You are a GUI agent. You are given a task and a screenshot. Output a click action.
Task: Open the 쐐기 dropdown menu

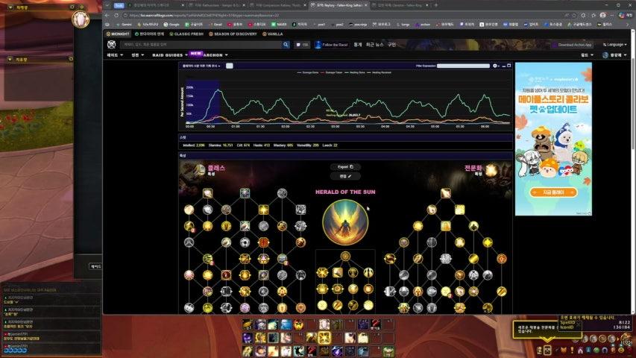click(137, 54)
